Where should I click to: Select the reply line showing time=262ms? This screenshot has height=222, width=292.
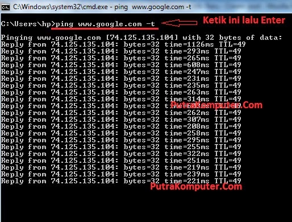pos(121,113)
